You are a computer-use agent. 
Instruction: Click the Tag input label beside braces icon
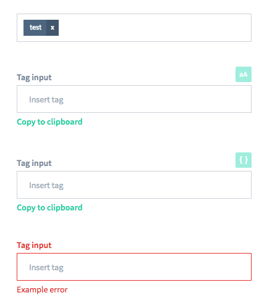coord(34,163)
